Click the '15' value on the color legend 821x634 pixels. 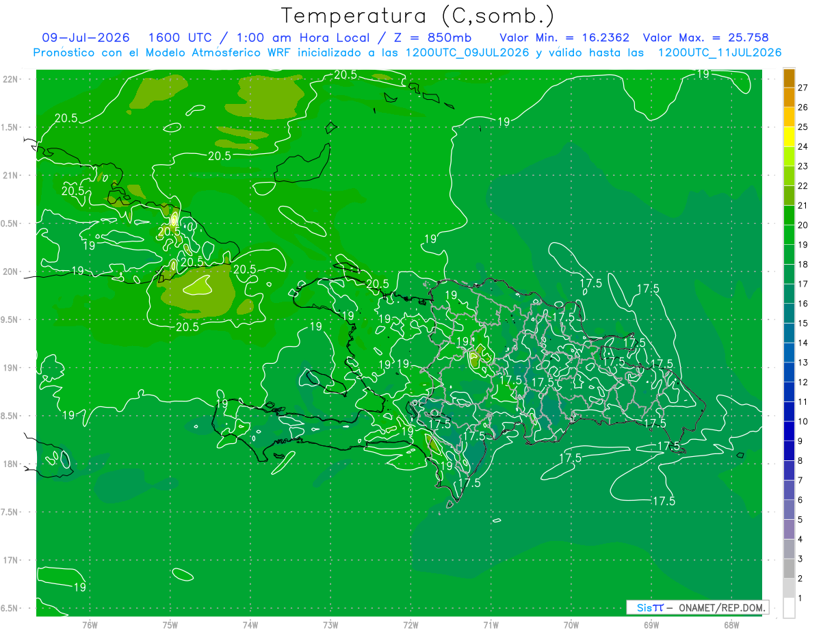[x=803, y=323]
